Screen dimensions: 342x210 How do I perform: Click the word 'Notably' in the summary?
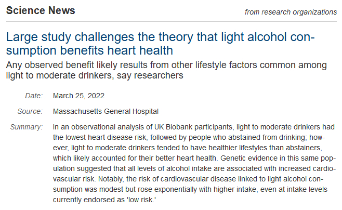[125, 179]
